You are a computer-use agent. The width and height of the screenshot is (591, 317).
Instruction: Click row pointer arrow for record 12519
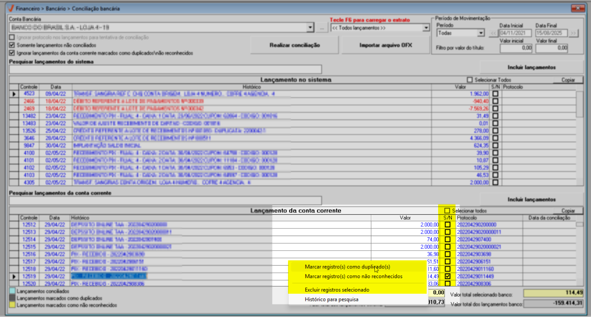(14, 277)
